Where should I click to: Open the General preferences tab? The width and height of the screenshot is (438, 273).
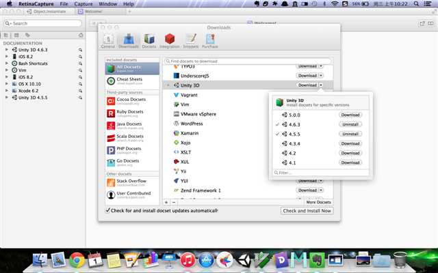(x=108, y=41)
